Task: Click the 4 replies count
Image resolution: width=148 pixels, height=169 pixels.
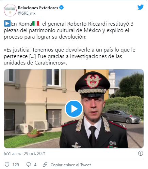Action: pos(35,165)
